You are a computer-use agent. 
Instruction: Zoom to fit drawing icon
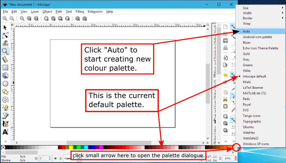53,18
